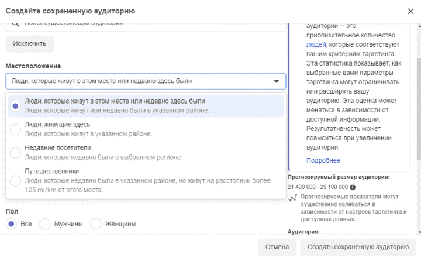The image size is (421, 258).
Task: Click 'Прогнозируемый размер аудитории:' label
Action: click(x=339, y=177)
